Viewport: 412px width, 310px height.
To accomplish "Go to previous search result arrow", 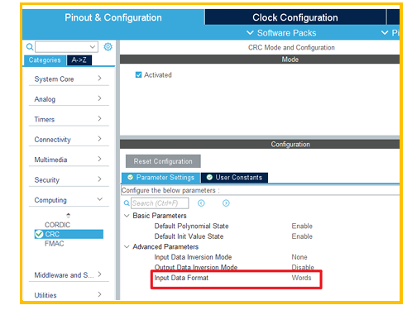I will (x=201, y=203).
